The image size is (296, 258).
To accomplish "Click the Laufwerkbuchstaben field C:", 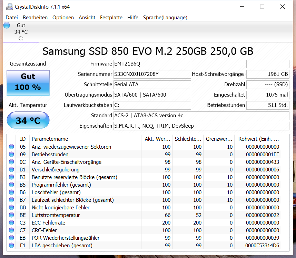I will pyautogui.click(x=152, y=105).
